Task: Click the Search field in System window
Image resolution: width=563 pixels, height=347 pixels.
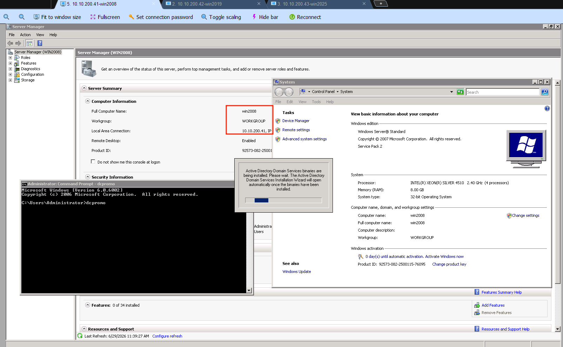Action: click(503, 92)
